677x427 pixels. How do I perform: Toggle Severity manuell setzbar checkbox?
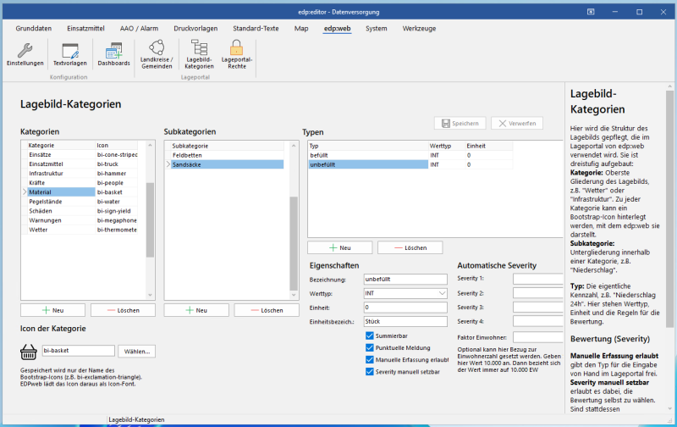(x=370, y=372)
